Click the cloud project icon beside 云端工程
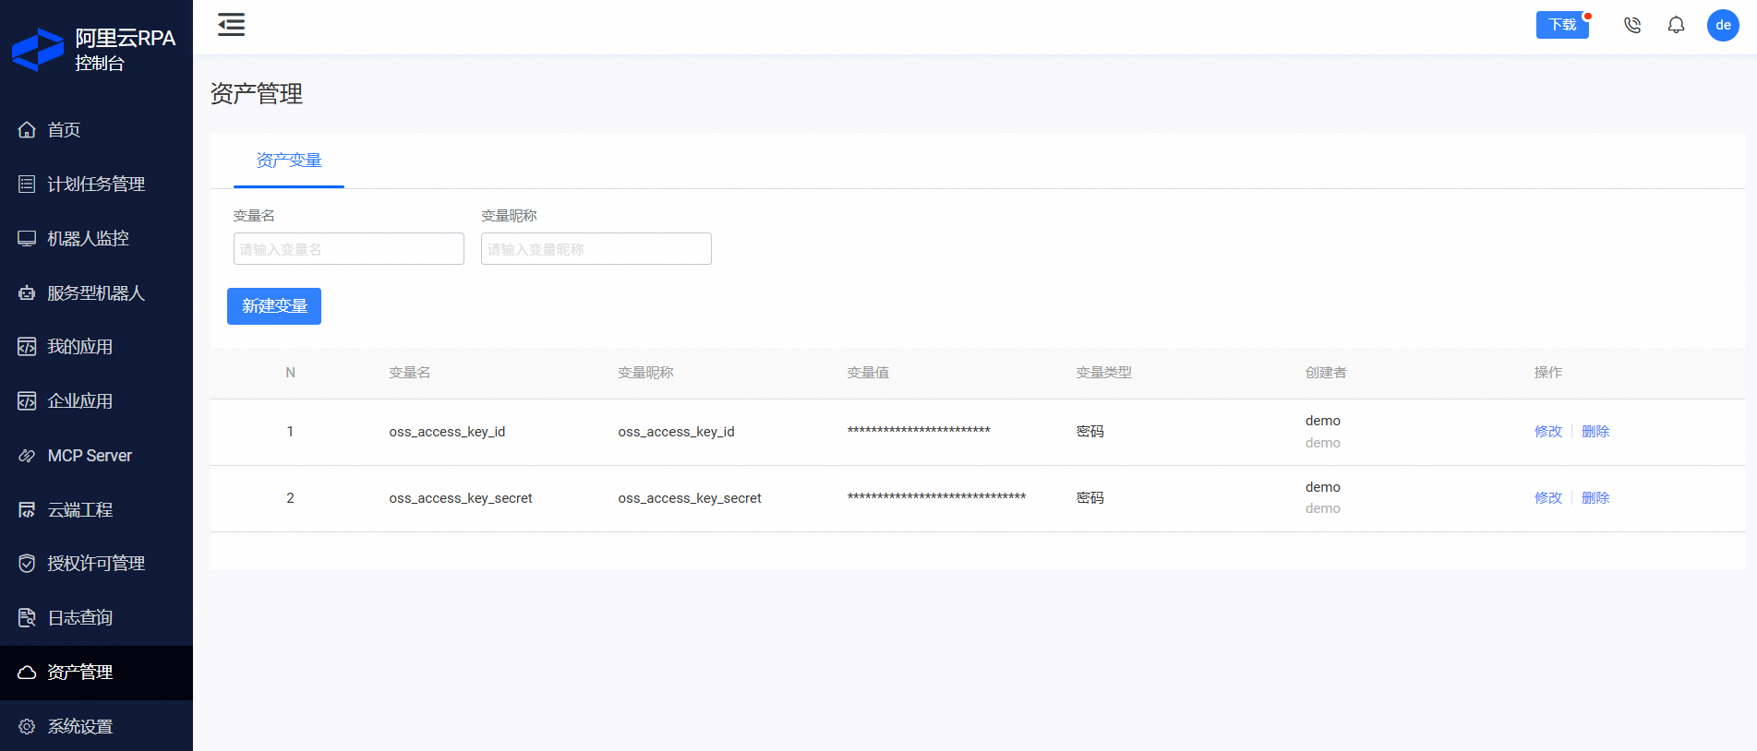Screen dimensions: 1757x751 pos(27,510)
